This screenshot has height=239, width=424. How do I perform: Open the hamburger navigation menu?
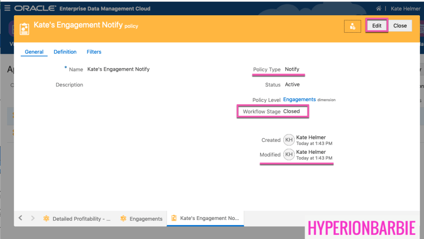[7, 8]
